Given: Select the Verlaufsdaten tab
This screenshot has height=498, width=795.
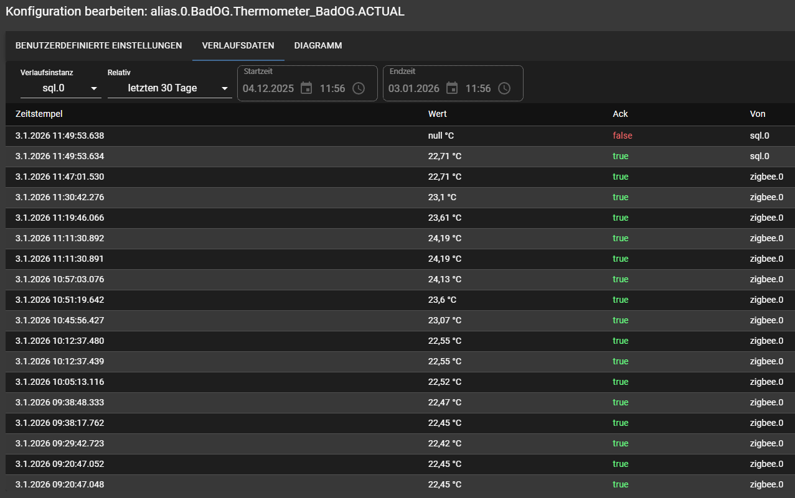Looking at the screenshot, I should pos(238,45).
